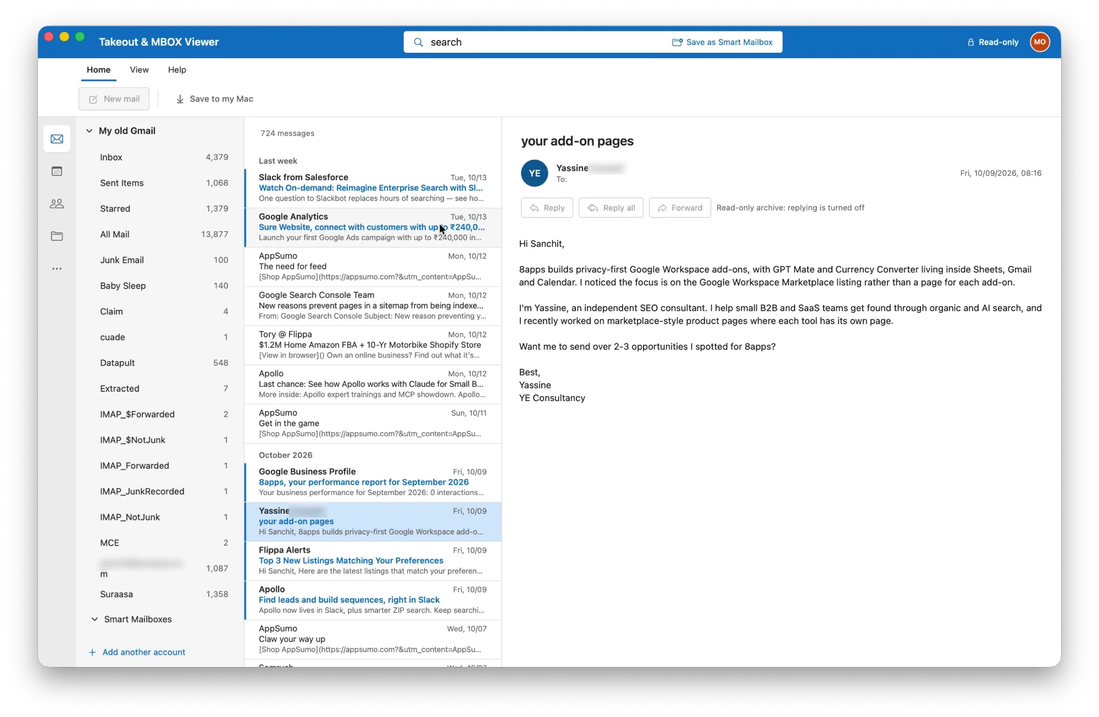Switch to the View tab
Image resolution: width=1099 pixels, height=717 pixels.
139,70
